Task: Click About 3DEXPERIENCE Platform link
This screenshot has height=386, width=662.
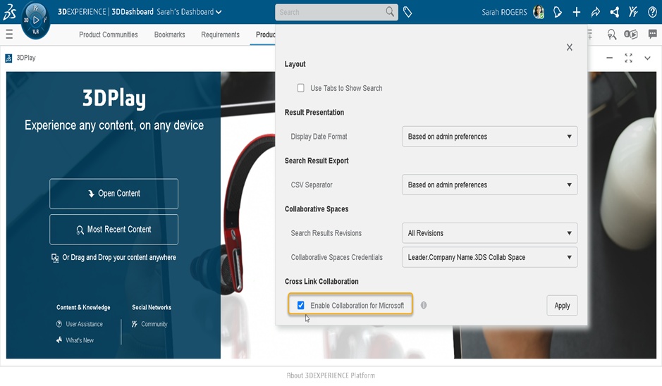Action: pos(331,375)
